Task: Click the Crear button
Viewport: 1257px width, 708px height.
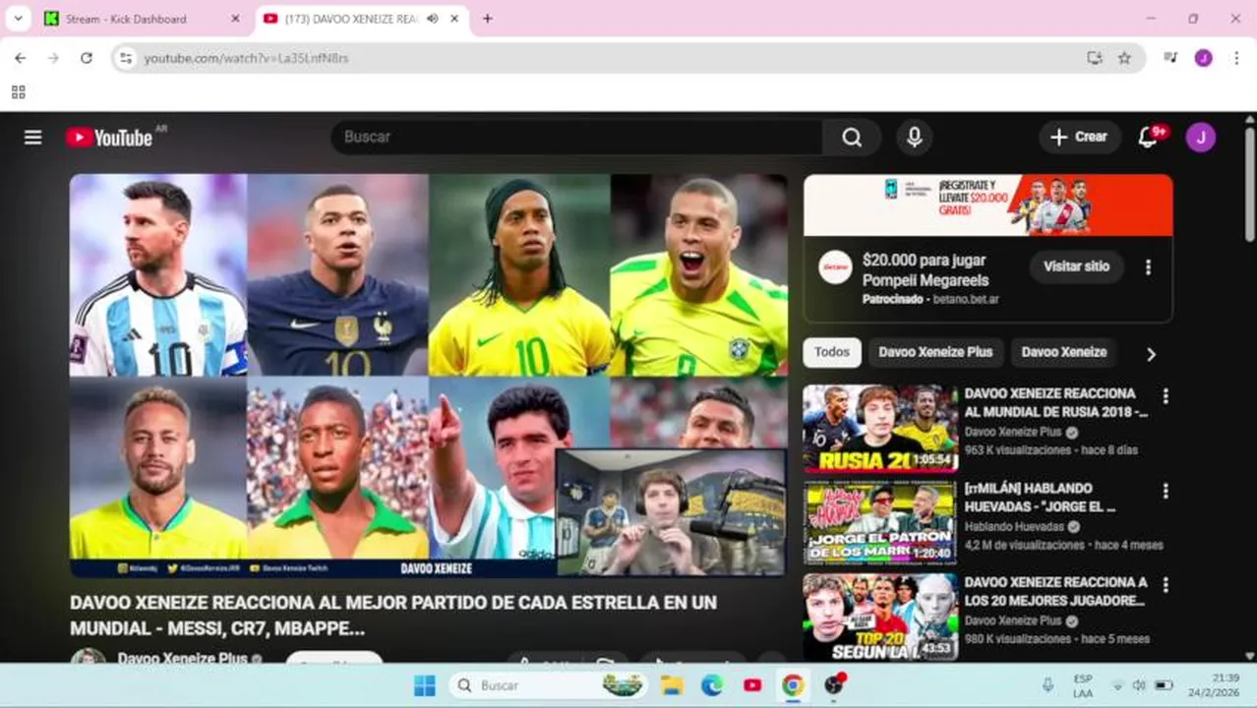Action: click(1079, 138)
